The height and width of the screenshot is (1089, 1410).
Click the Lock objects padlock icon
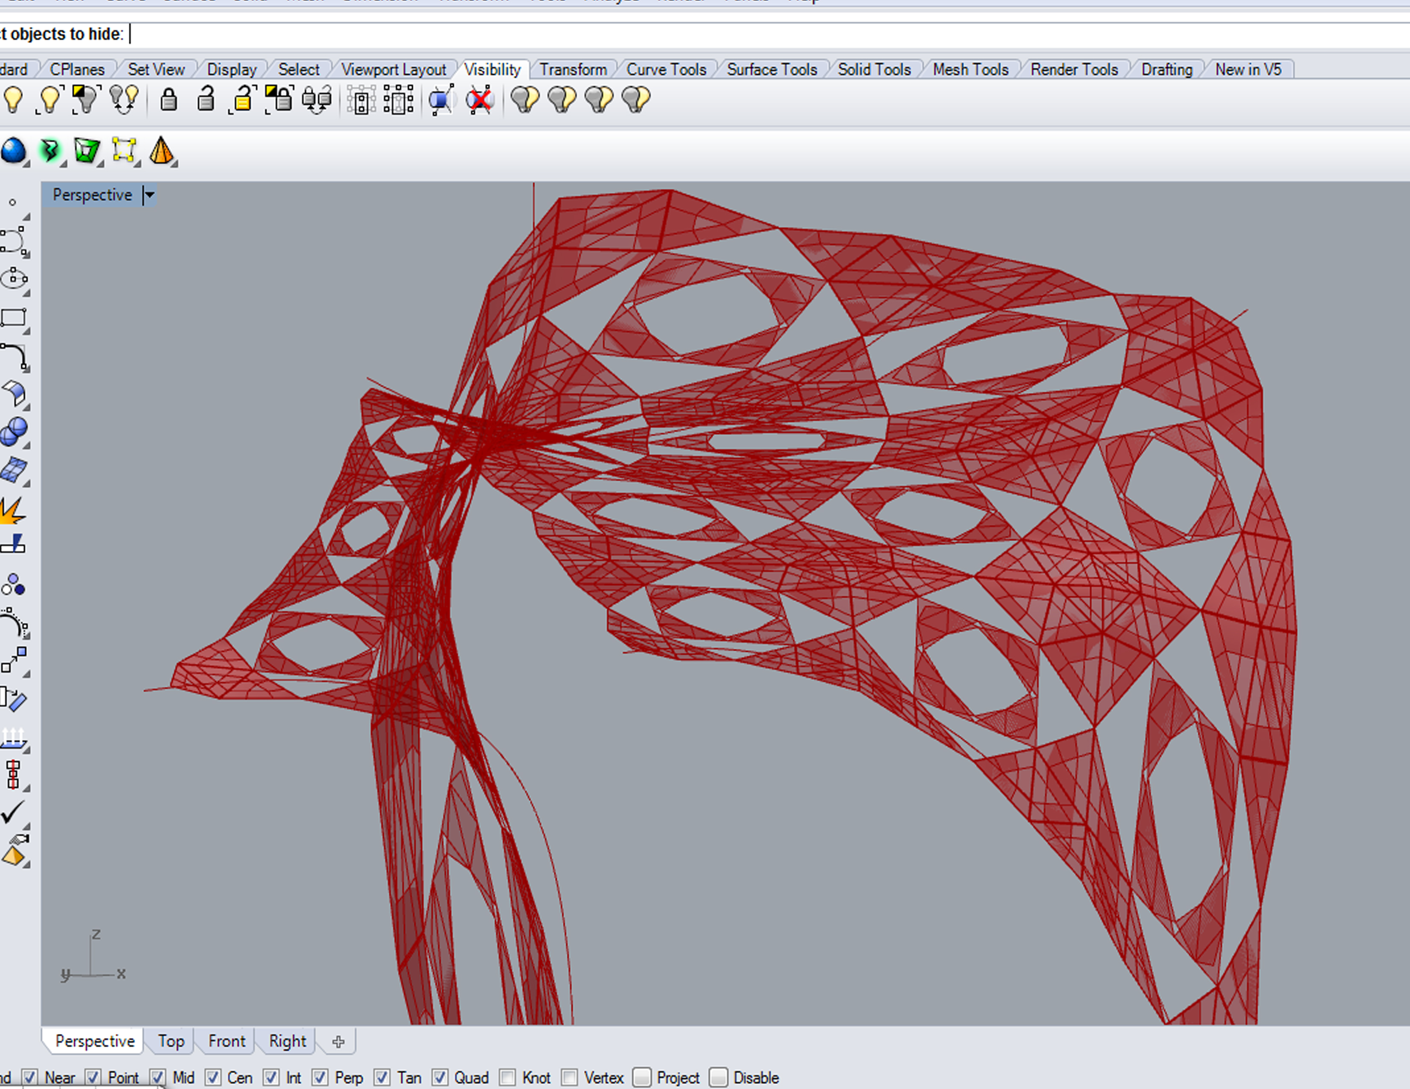click(168, 100)
